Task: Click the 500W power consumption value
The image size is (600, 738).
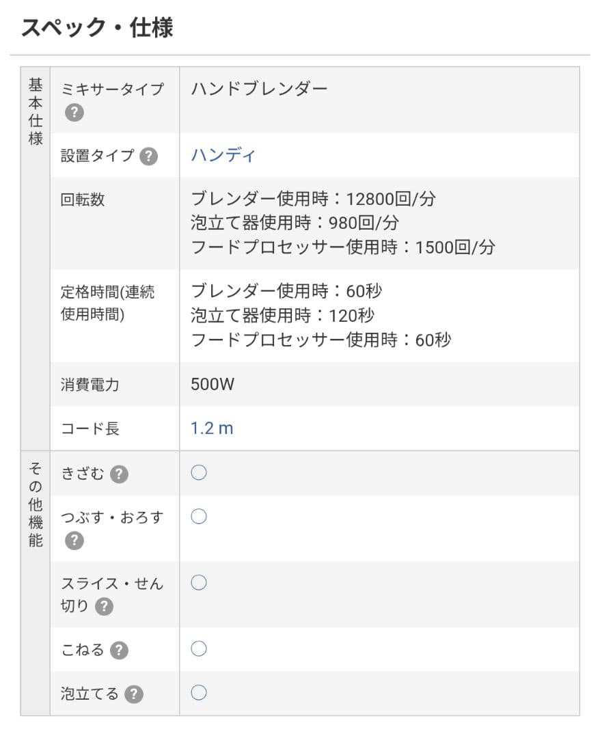Action: tap(213, 384)
